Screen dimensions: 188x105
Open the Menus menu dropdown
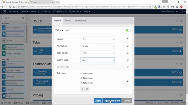(35, 12)
